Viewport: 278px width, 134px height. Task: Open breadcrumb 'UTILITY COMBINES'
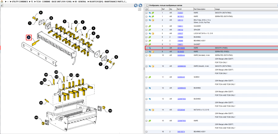pyautogui.click(x=20, y=2)
